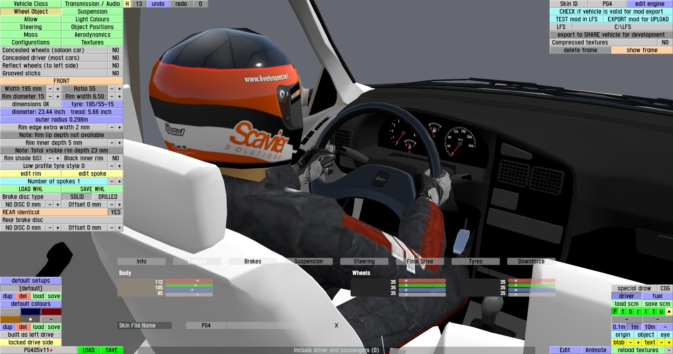
Task: Toggle the fuel display button
Action: [x=658, y=296]
